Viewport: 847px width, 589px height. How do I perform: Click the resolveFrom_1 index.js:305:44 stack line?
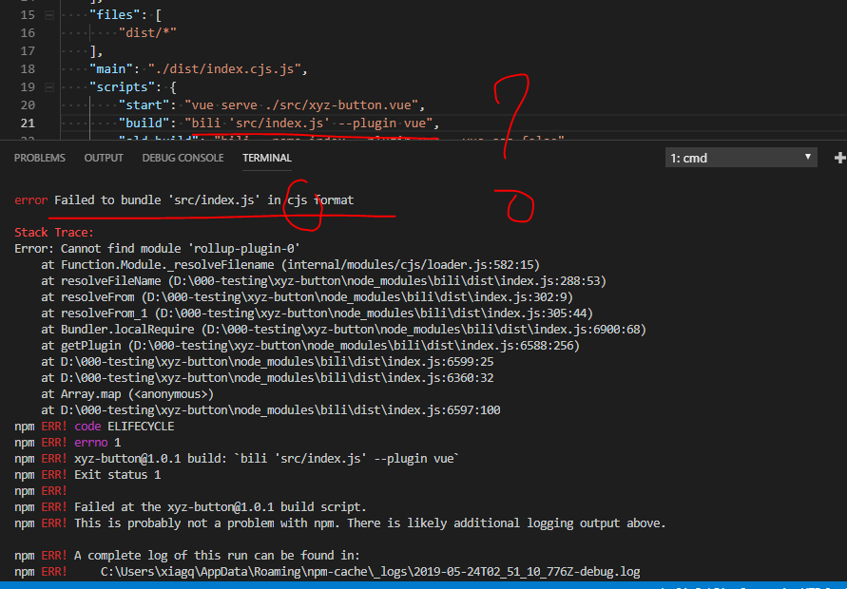pyautogui.click(x=318, y=313)
